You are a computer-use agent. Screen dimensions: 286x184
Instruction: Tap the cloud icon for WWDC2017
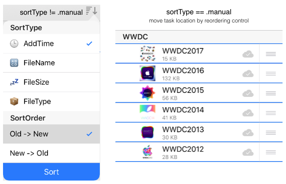(248, 54)
